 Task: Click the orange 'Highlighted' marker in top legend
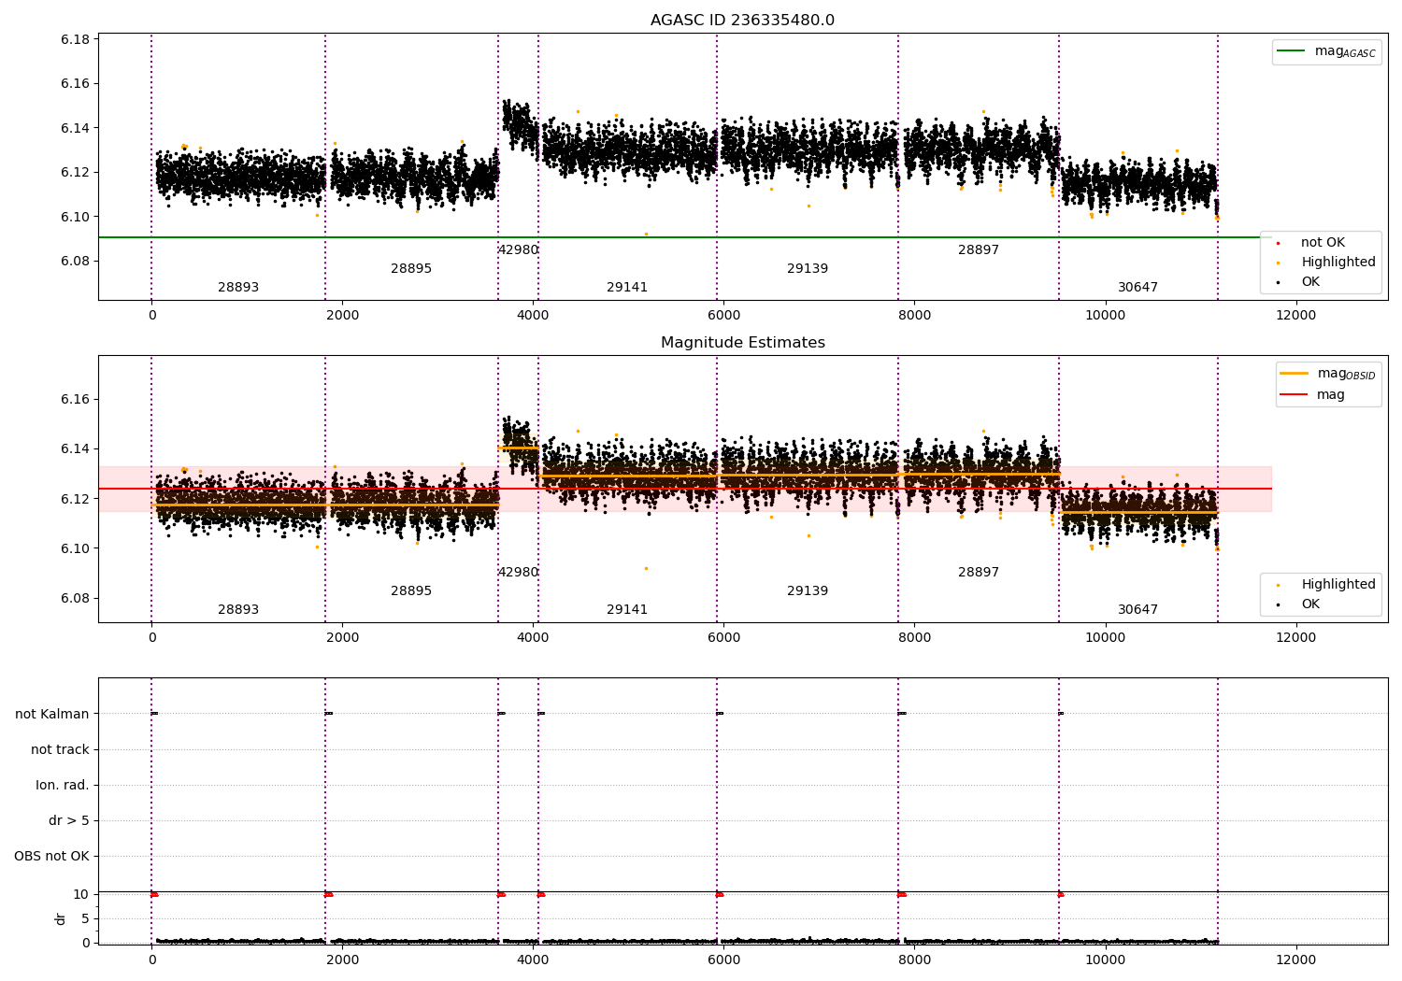[1278, 263]
